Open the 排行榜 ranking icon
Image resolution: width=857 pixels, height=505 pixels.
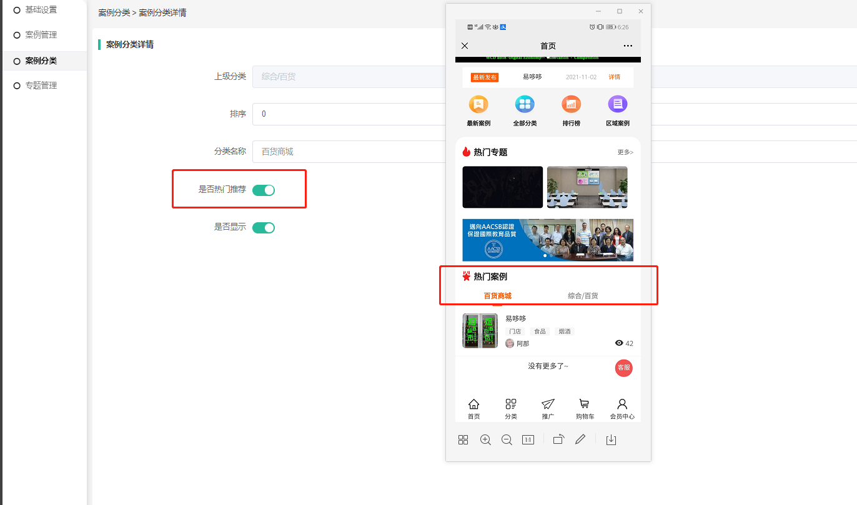tap(571, 105)
